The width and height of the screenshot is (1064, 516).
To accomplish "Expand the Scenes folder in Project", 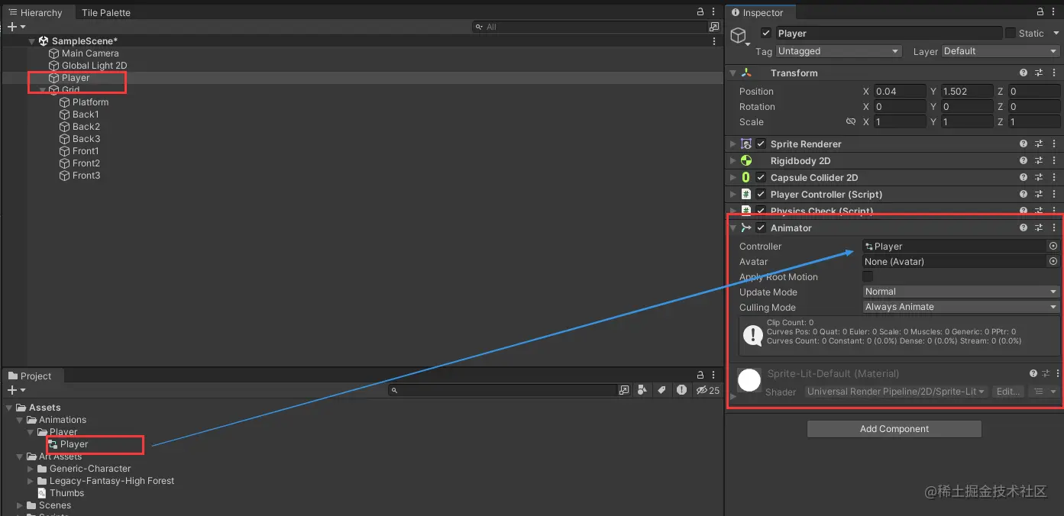I will 20,505.
